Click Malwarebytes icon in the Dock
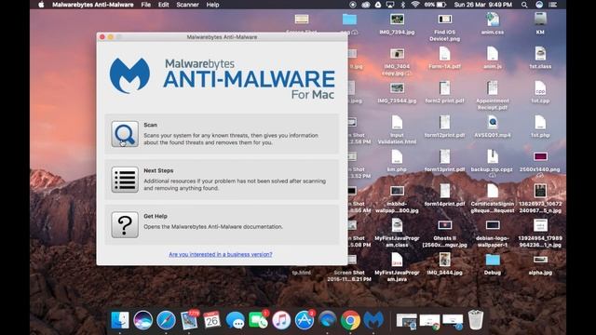The image size is (596, 335). (373, 320)
